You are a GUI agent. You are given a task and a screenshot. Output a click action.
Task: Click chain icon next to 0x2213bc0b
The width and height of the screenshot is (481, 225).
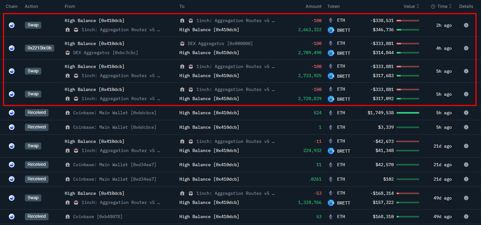pyautogui.click(x=12, y=48)
